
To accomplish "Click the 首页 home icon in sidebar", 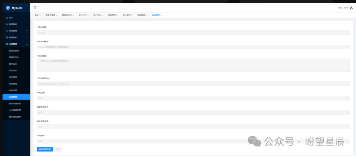I will point(7,17).
